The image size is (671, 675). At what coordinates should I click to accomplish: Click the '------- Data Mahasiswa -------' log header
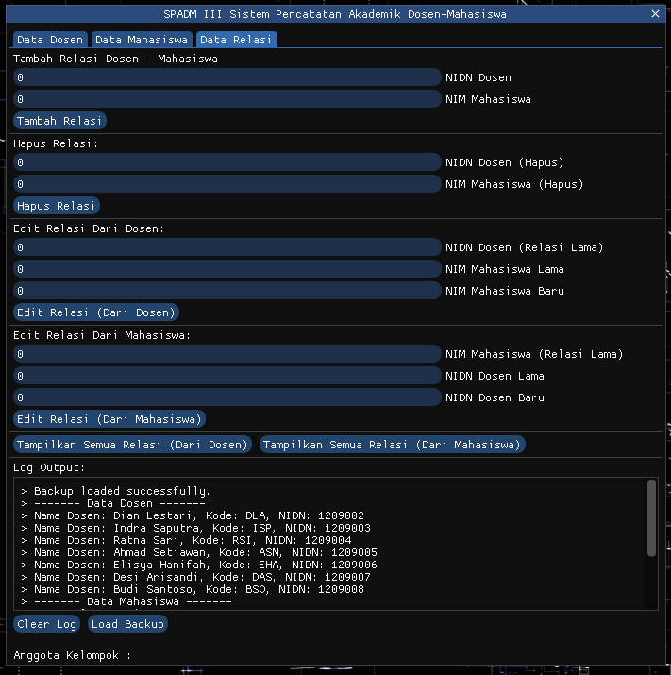coord(126,601)
